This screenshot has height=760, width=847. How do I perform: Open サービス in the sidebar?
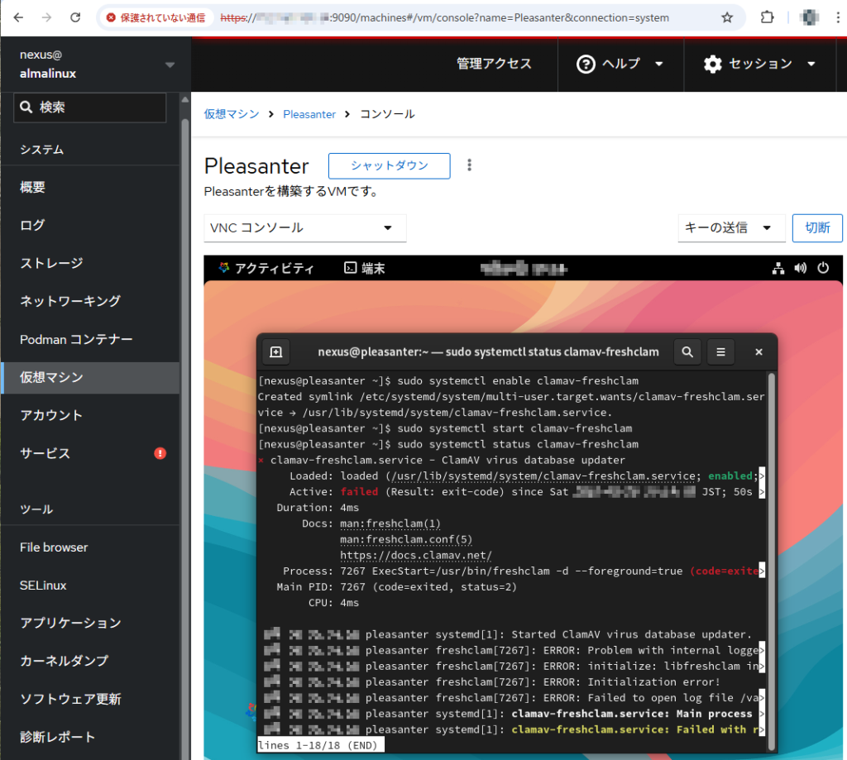tap(45, 453)
